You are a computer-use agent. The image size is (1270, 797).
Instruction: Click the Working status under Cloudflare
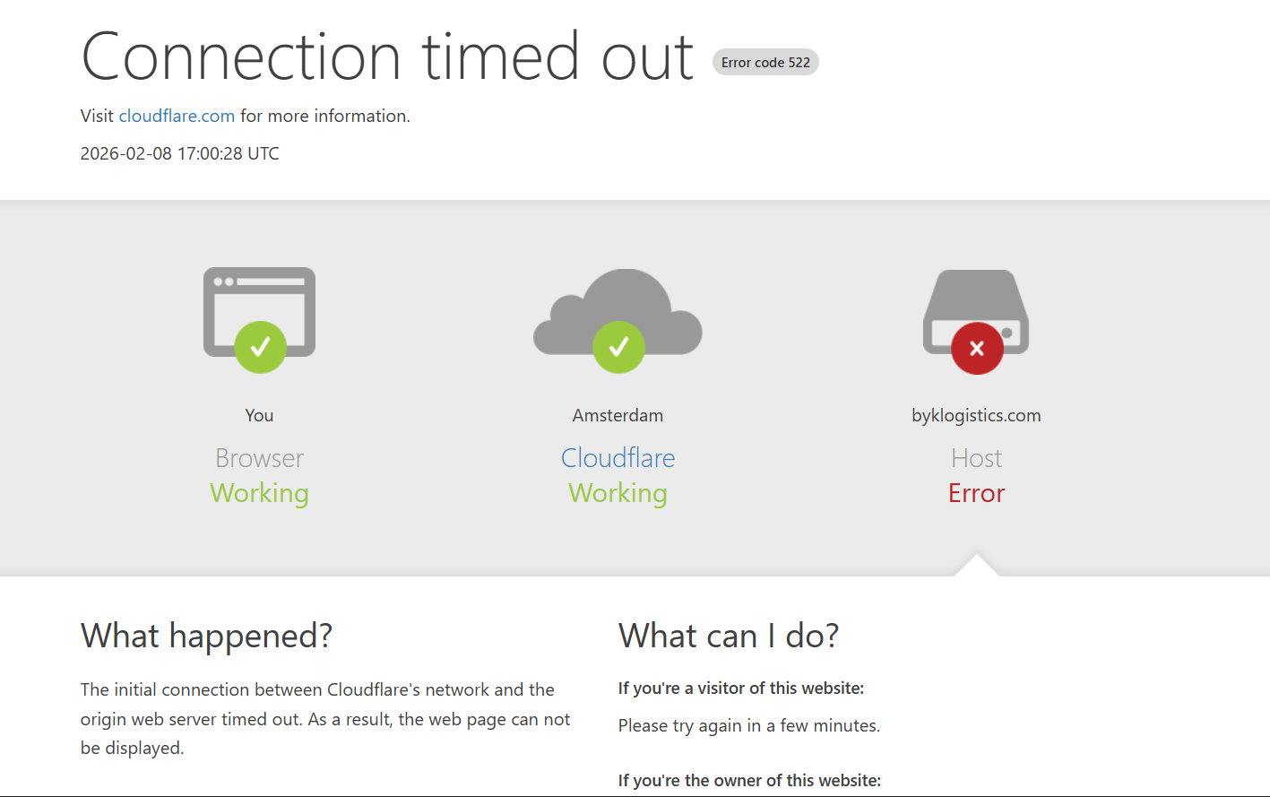coord(618,493)
